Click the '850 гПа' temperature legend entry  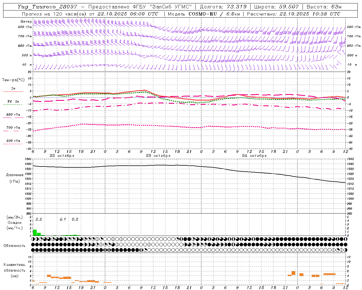(x=13, y=115)
